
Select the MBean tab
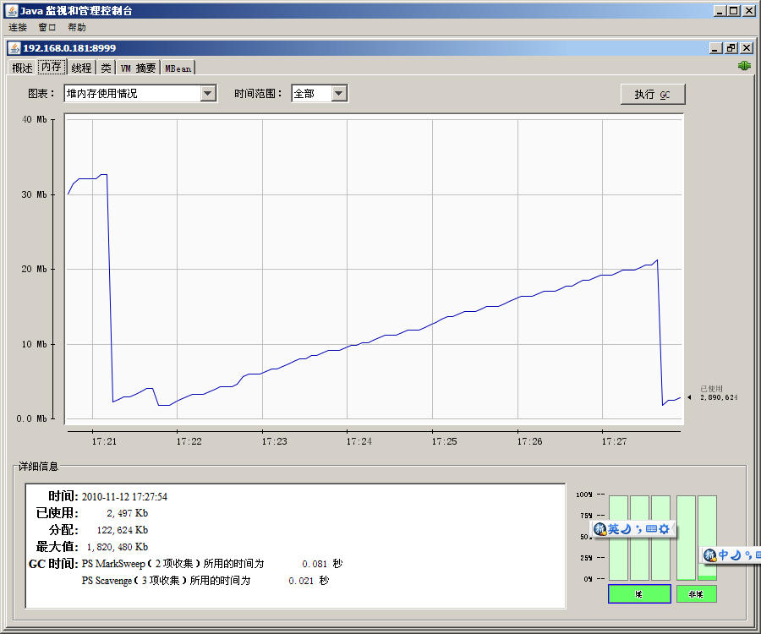click(178, 68)
